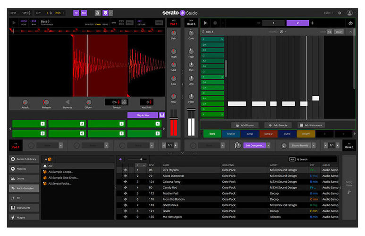Click the Attack knob

point(25,102)
